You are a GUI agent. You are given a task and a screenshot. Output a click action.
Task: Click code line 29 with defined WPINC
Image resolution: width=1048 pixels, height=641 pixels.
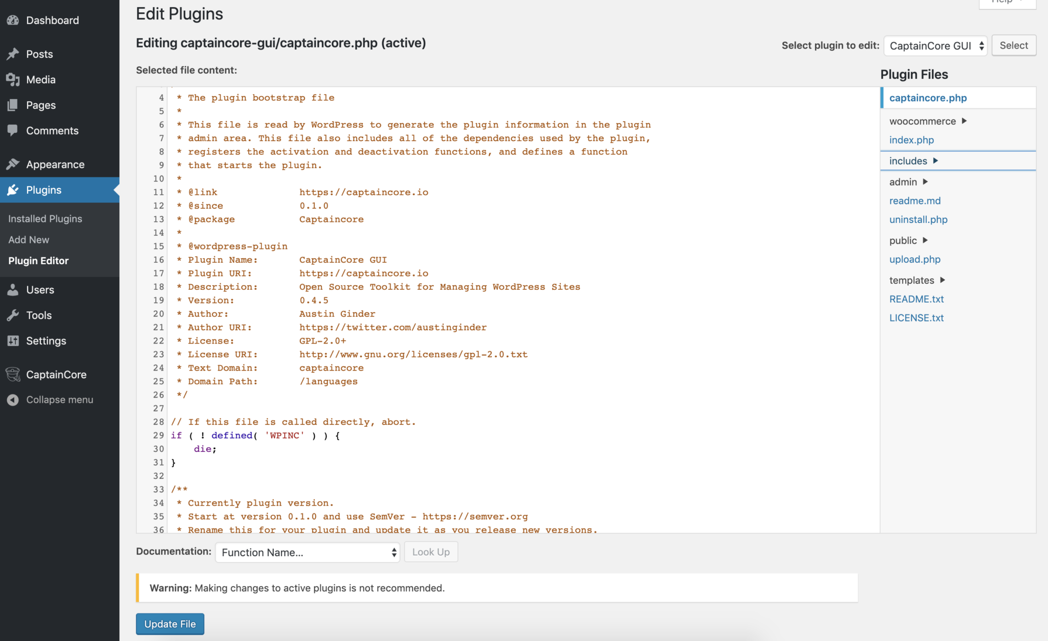coord(255,436)
